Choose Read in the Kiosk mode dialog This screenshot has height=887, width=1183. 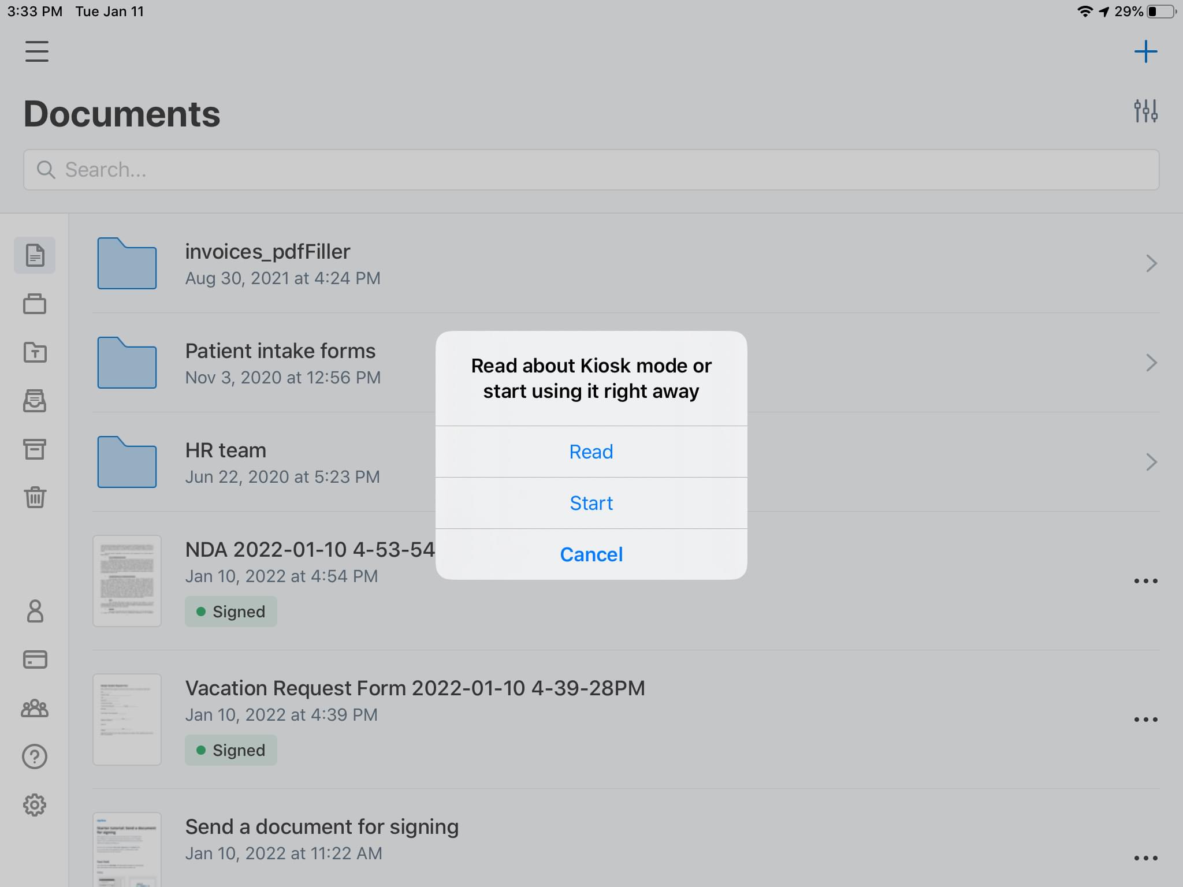click(x=591, y=452)
